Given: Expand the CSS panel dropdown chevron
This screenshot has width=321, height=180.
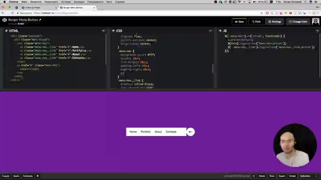Looking at the screenshot, I should point(211,31).
